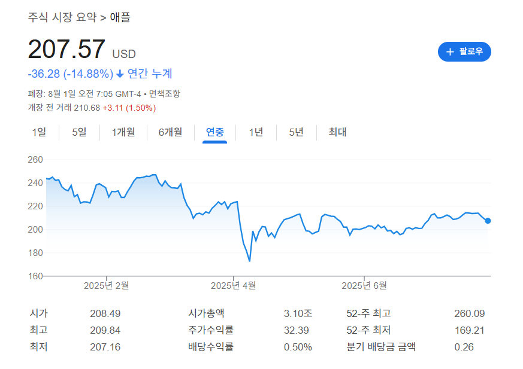Click the 분기 배당금 금액 value 0.26
Screen dimensions: 523x369
pyautogui.click(x=464, y=347)
